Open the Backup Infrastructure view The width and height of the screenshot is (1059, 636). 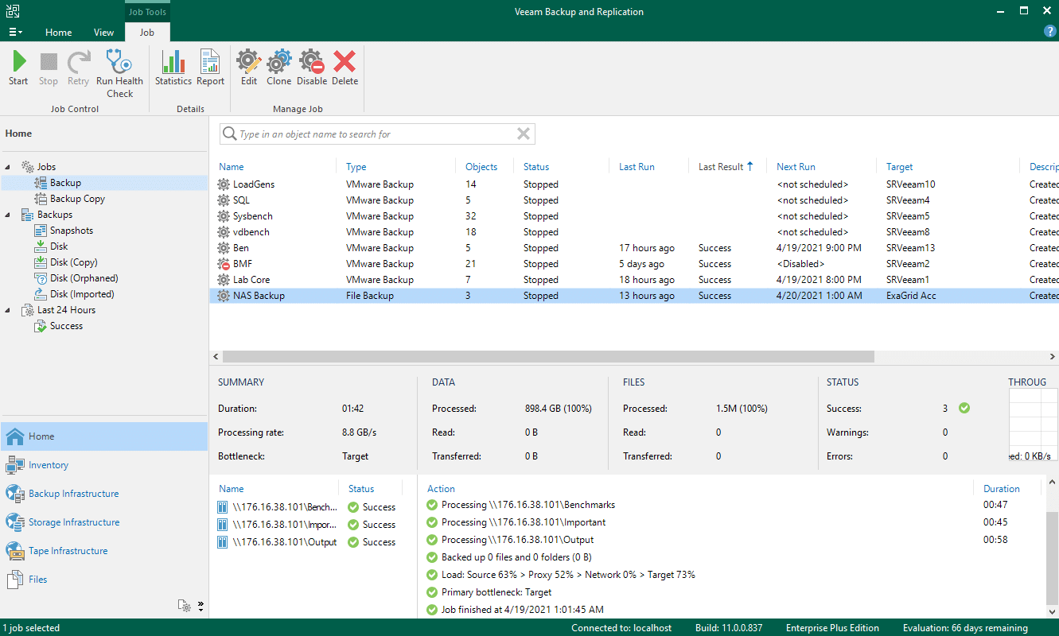pos(103,494)
